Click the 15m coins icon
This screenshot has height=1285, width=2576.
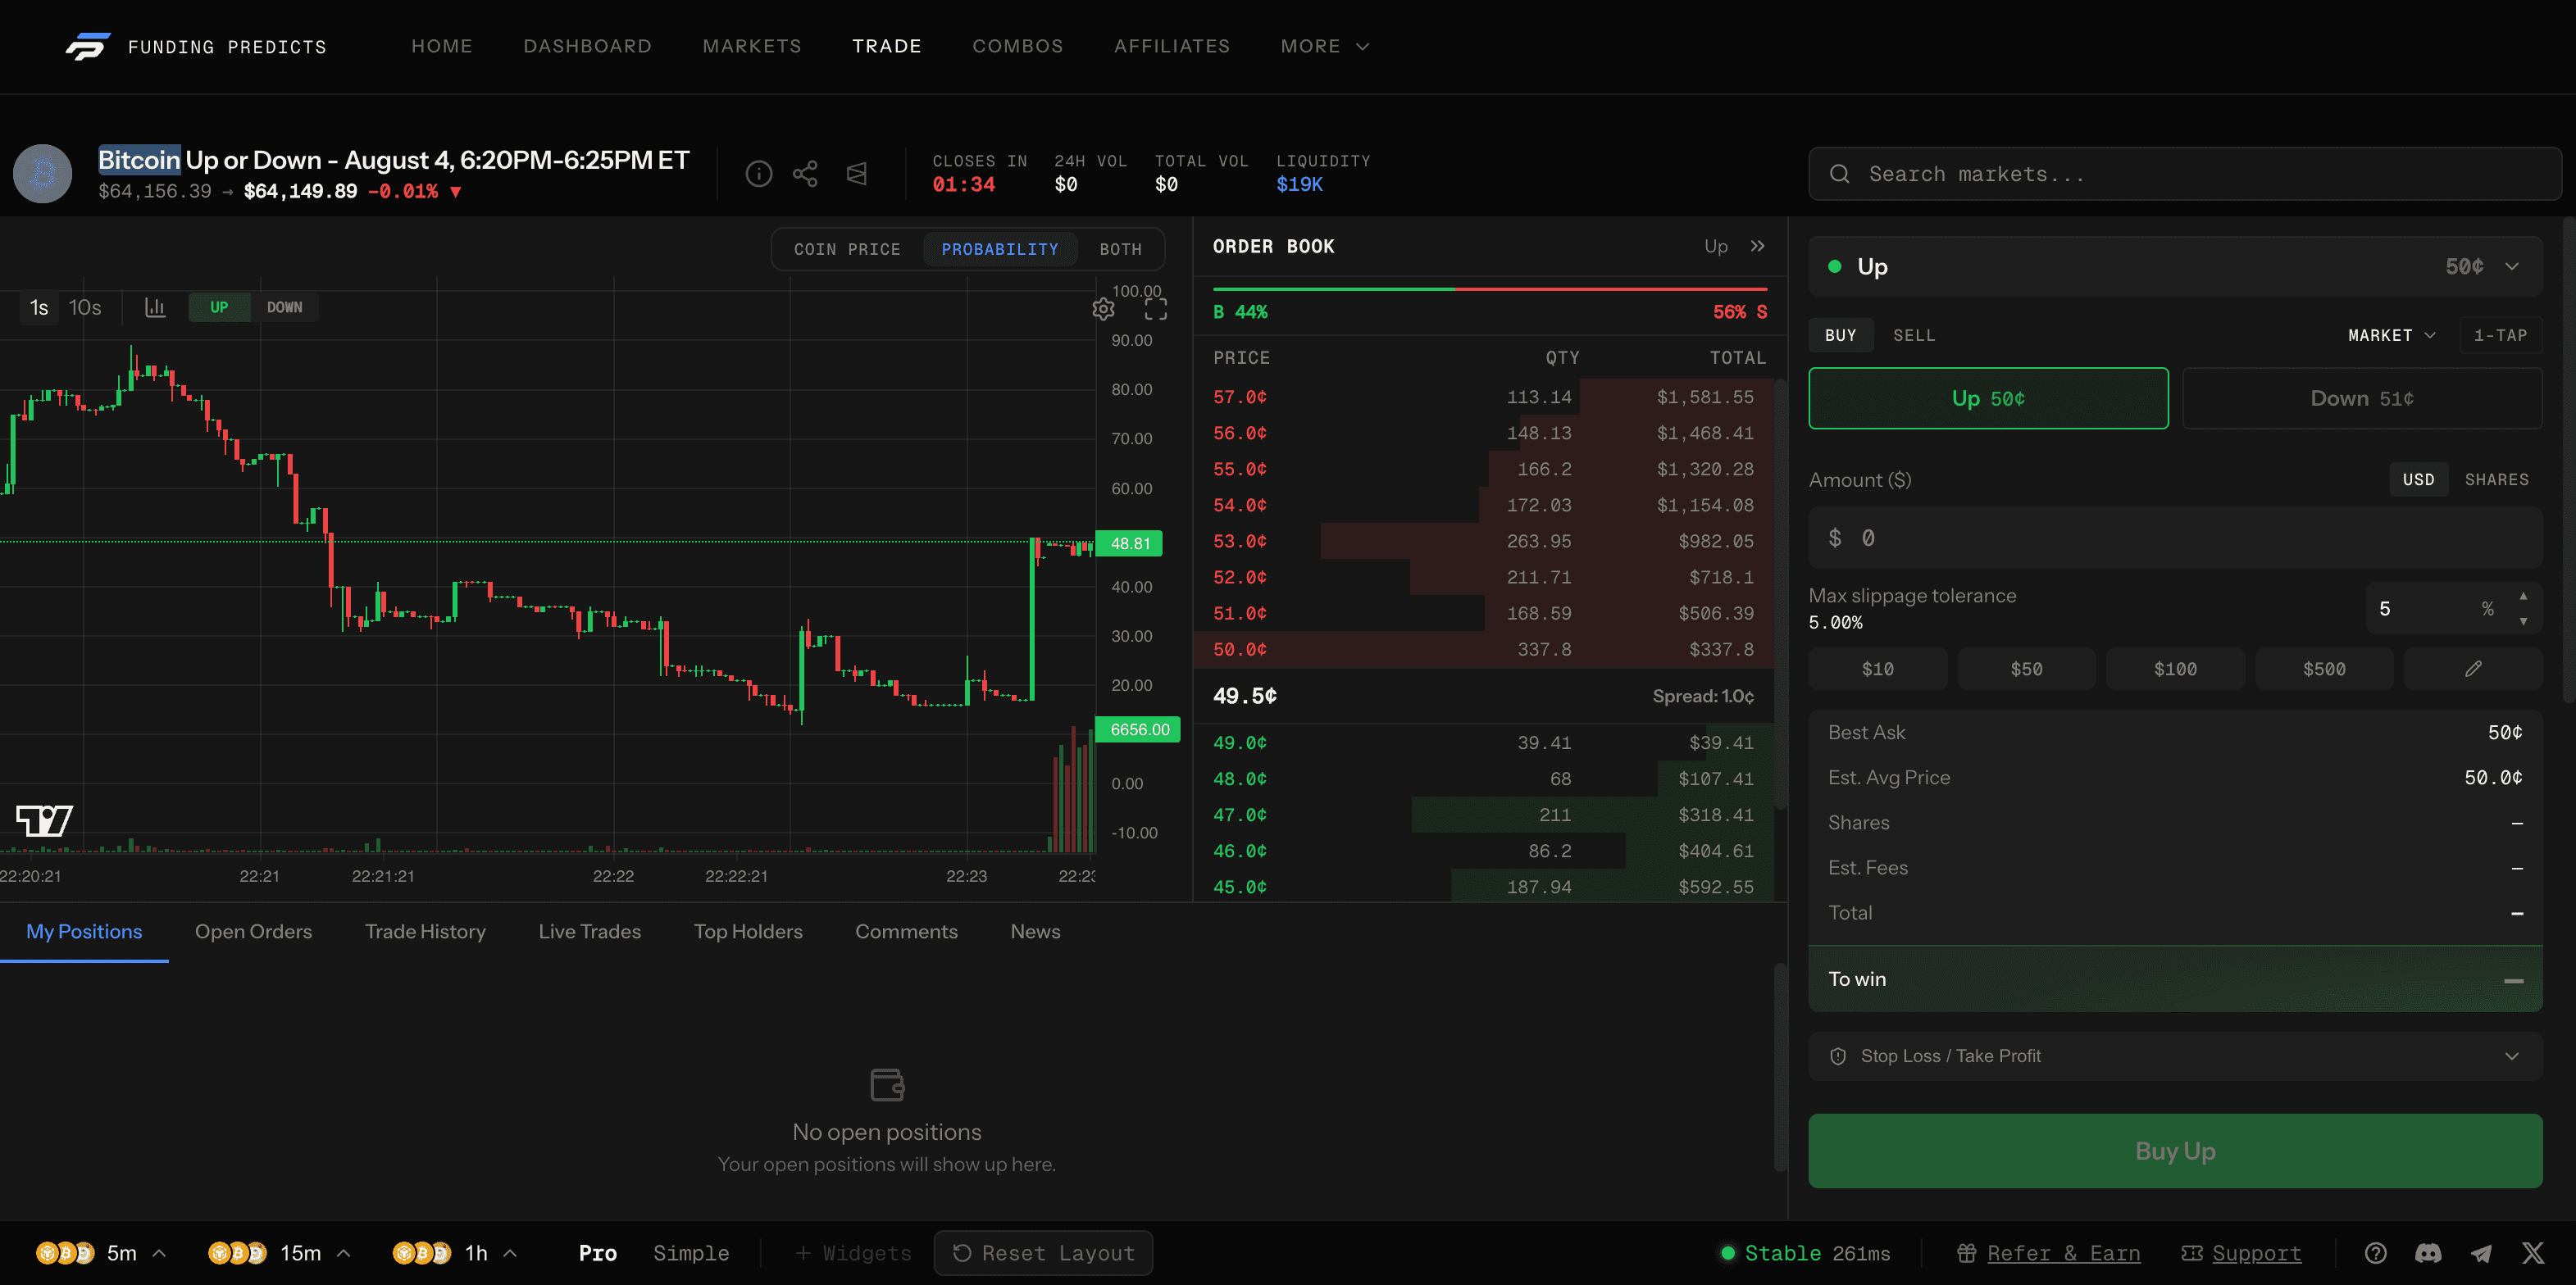tap(237, 1253)
